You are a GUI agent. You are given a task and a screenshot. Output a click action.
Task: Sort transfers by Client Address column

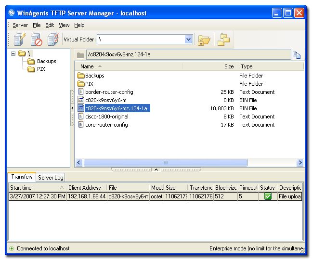85,187
